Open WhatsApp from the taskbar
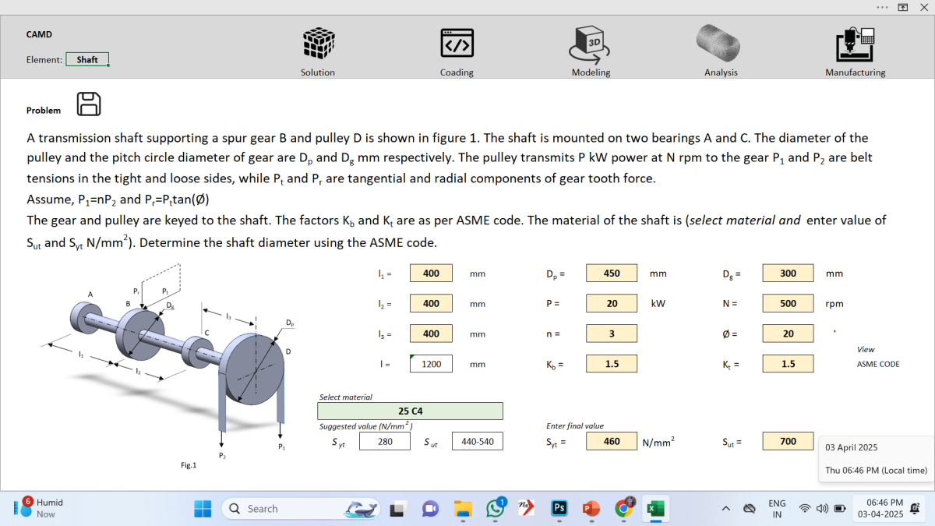 (495, 508)
